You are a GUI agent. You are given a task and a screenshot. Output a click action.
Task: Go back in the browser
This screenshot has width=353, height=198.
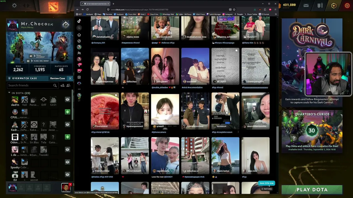coord(77,9)
